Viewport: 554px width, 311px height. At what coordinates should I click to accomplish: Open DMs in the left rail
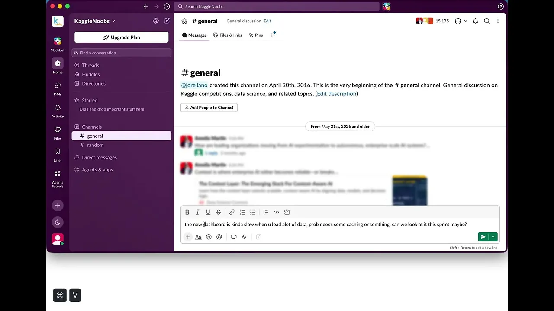[x=58, y=88]
